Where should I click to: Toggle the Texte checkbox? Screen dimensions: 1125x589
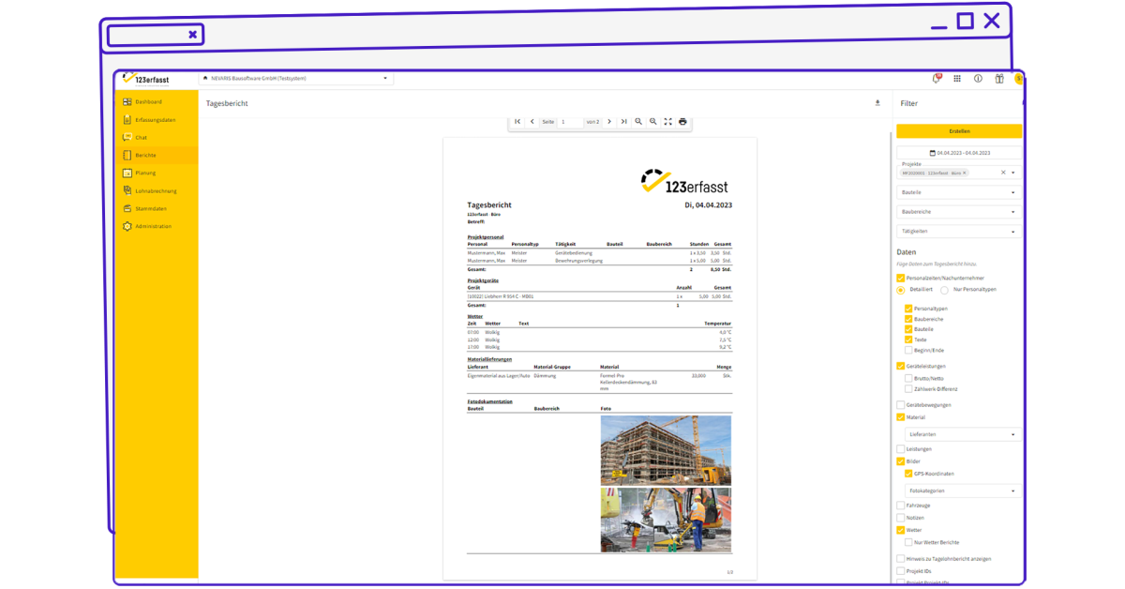[908, 340]
